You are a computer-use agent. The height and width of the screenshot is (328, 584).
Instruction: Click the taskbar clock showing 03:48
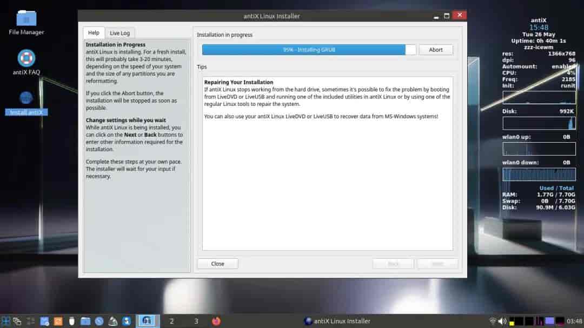574,321
